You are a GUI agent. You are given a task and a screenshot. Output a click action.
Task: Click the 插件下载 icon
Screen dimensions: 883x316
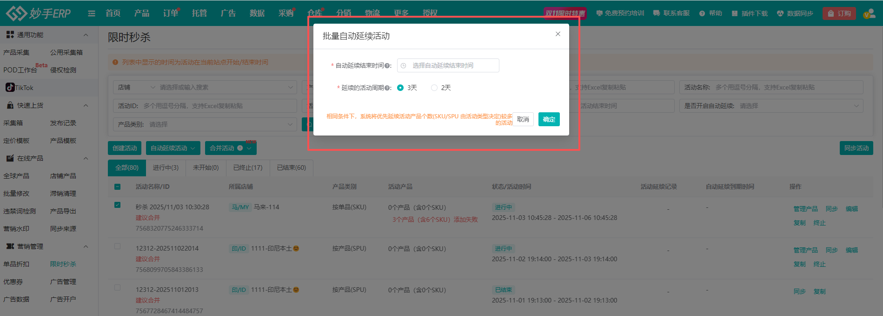click(735, 13)
